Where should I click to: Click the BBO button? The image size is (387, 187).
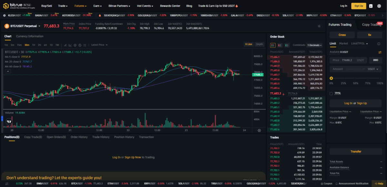pos(375,60)
